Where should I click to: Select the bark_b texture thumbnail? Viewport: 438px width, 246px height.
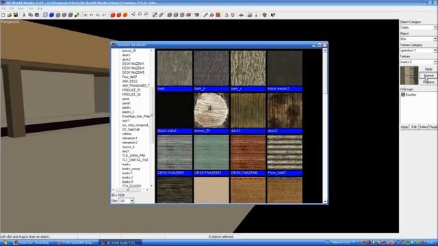point(211,68)
